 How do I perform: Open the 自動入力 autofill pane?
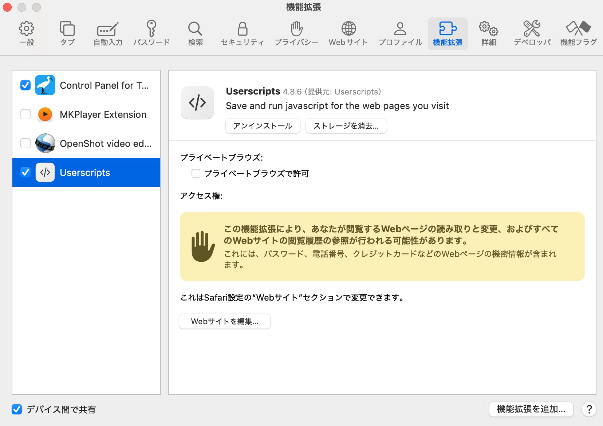coord(108,33)
